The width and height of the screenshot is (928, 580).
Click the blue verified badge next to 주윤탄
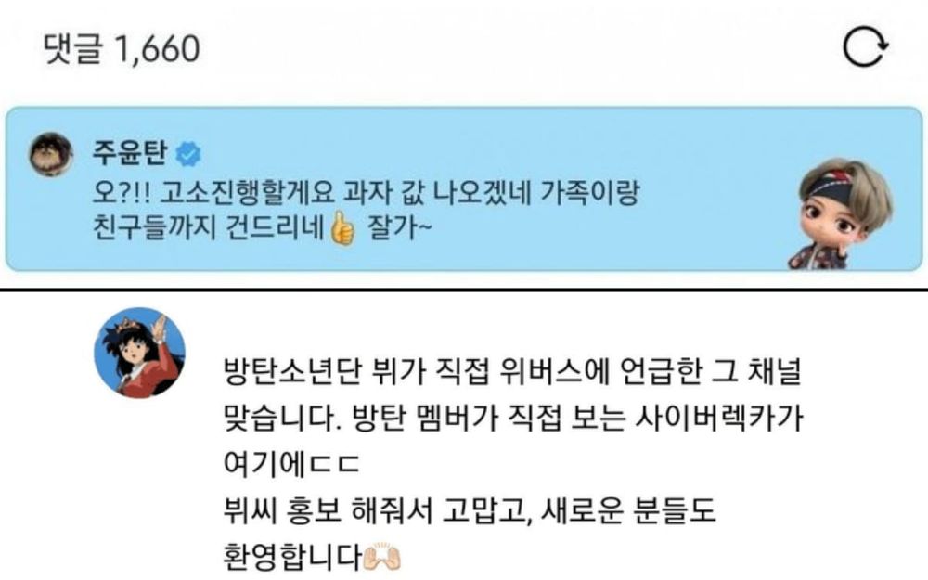[x=188, y=154]
